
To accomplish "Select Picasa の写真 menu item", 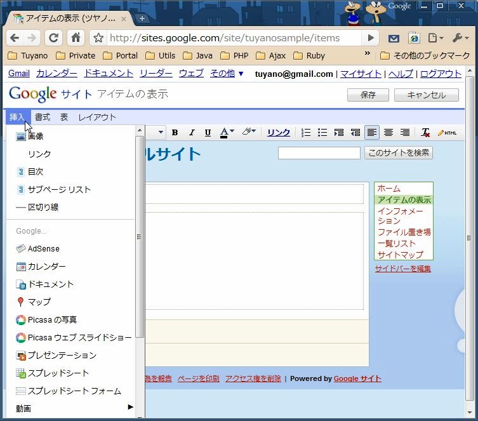I will [52, 319].
